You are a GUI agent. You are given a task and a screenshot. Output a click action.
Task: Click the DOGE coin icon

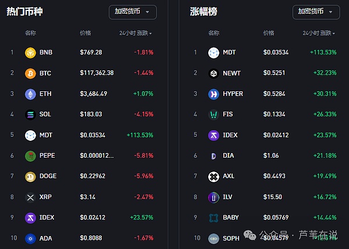click(x=30, y=176)
